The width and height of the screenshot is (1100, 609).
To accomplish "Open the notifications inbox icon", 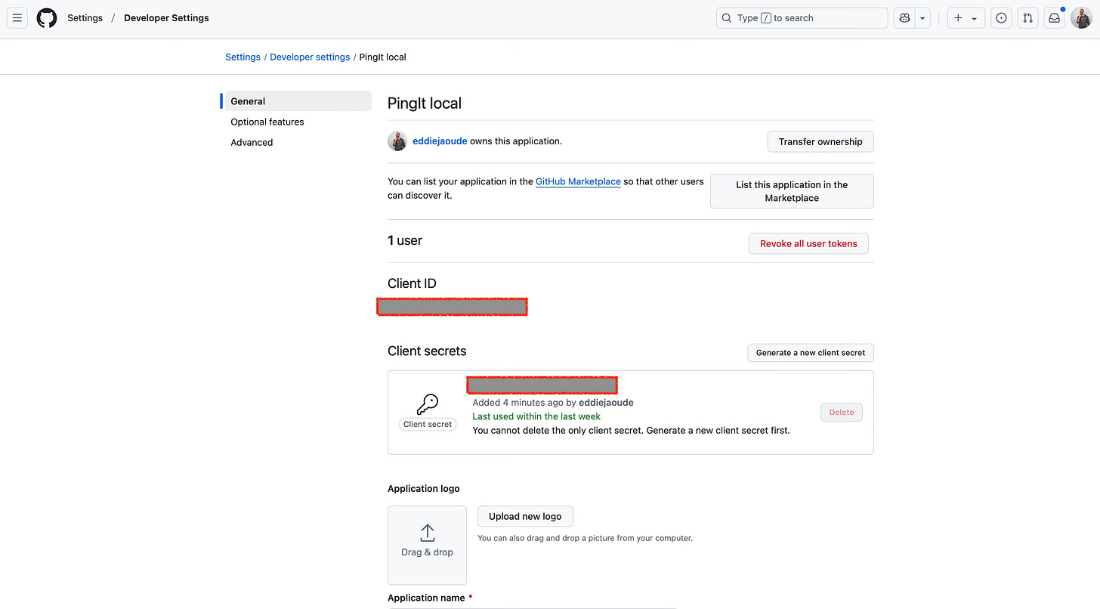I will [1054, 18].
